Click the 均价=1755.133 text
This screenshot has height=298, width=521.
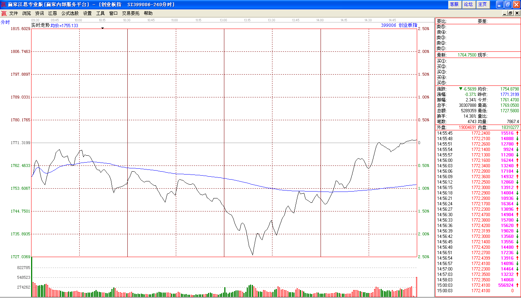[64, 26]
